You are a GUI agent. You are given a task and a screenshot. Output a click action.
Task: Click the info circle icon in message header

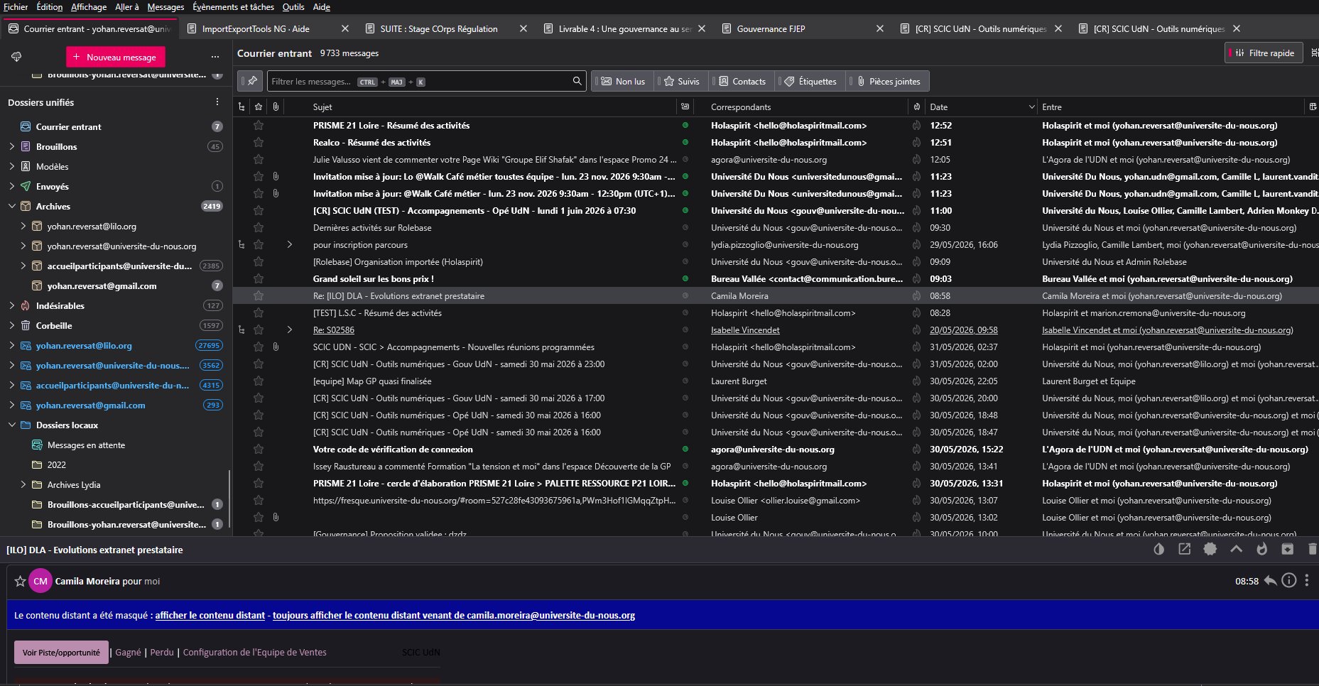click(x=1288, y=581)
